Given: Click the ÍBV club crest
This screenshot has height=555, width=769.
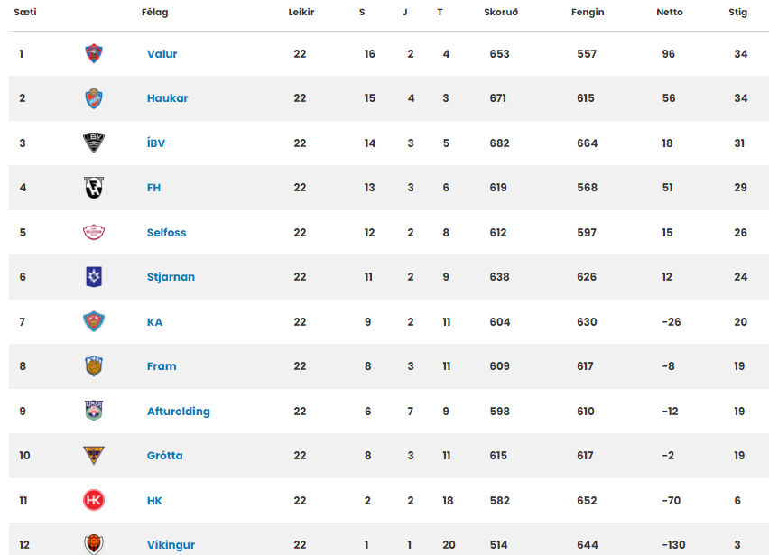Looking at the screenshot, I should [x=94, y=143].
